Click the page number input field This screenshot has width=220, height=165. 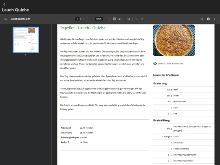point(77,19)
